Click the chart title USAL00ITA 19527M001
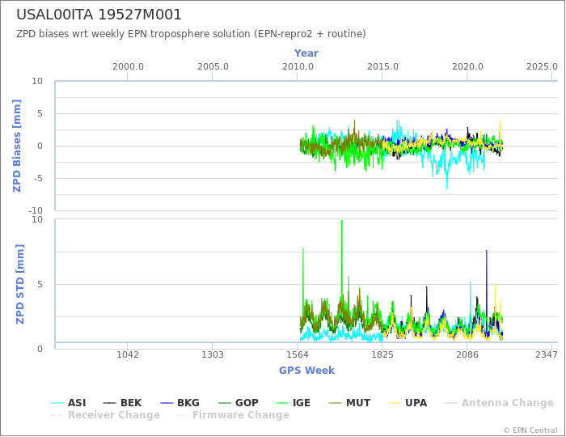The width and height of the screenshot is (566, 437). tap(99, 15)
